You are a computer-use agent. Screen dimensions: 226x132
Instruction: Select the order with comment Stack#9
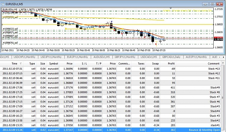click(x=110, y=88)
